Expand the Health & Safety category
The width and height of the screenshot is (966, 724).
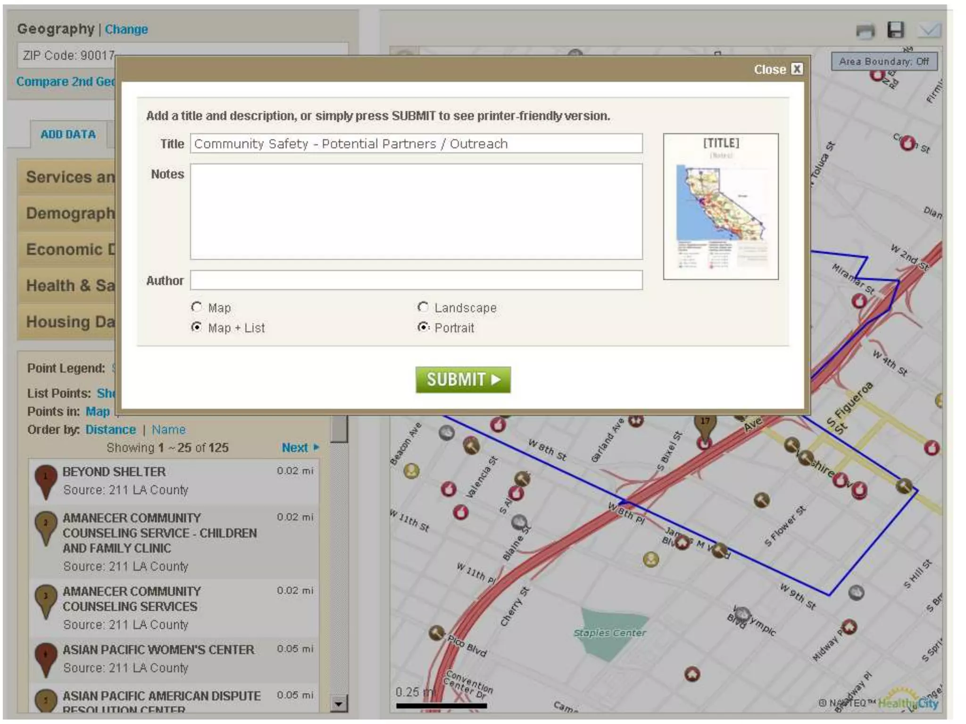(67, 286)
